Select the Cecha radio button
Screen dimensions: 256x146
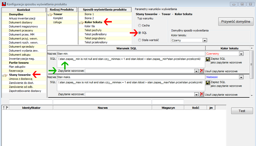140,25
